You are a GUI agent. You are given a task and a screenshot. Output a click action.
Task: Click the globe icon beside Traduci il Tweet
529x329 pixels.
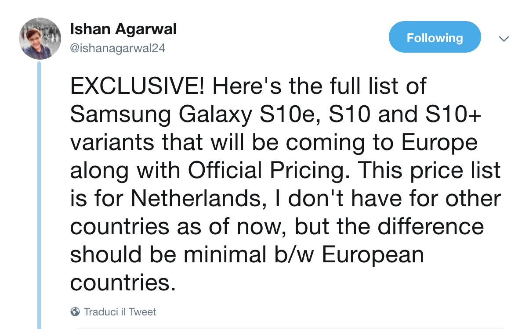click(x=75, y=312)
